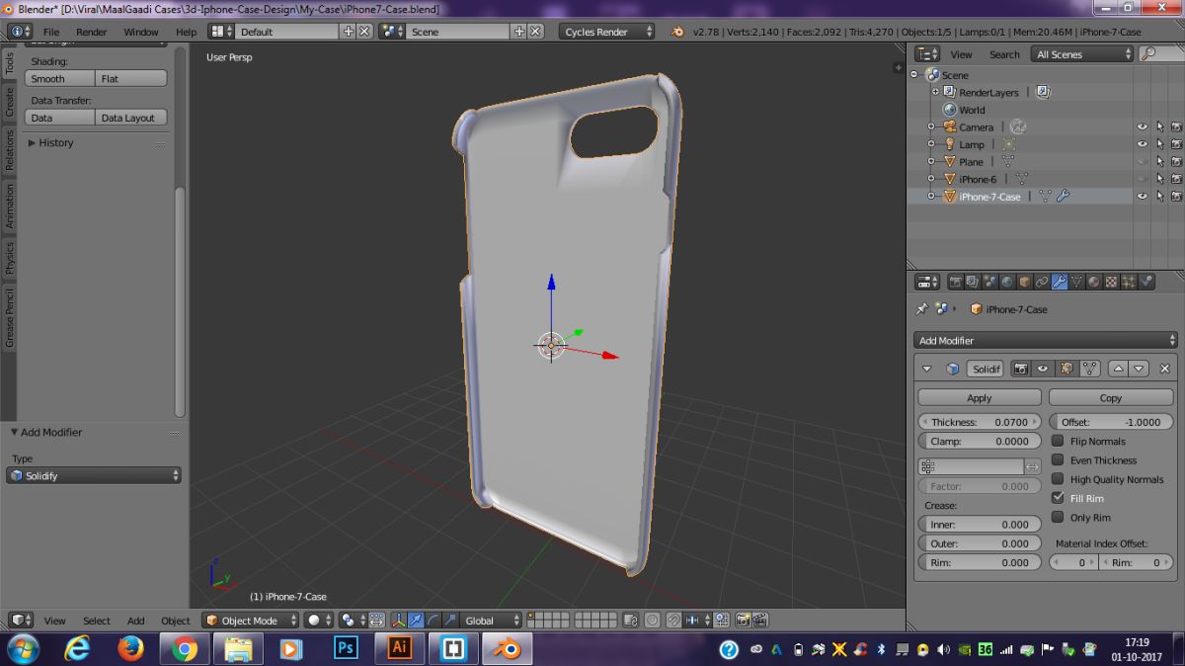
Task: Enable the Only Rim checkbox
Action: (1058, 517)
